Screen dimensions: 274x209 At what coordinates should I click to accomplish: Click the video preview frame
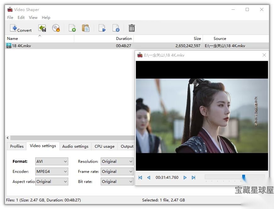click(x=202, y=116)
